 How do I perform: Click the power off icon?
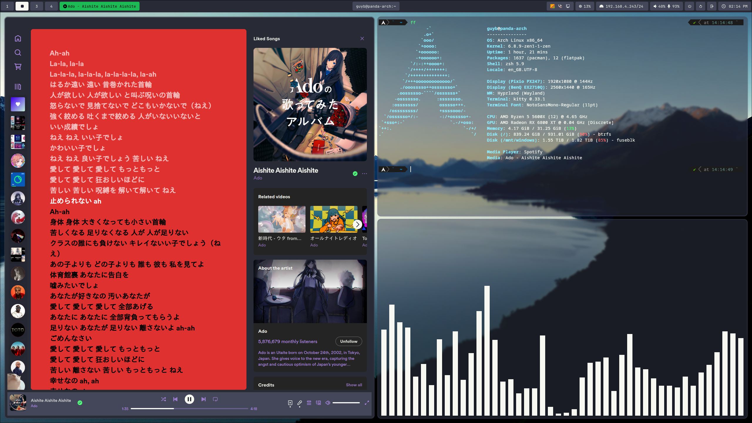(x=690, y=6)
